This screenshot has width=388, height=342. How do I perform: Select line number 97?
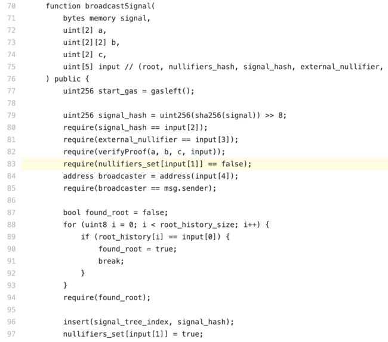click(x=11, y=334)
